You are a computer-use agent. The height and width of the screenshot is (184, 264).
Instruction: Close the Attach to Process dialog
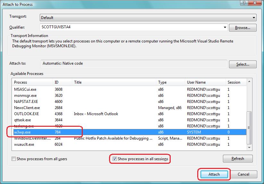[255, 3]
